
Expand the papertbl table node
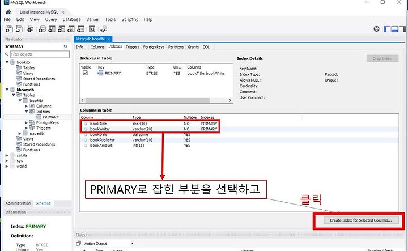click(x=20, y=134)
